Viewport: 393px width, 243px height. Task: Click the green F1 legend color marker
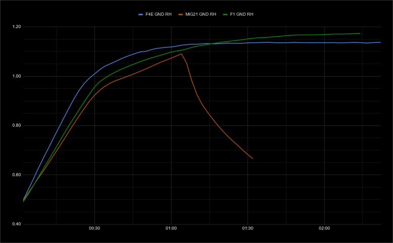pos(224,14)
